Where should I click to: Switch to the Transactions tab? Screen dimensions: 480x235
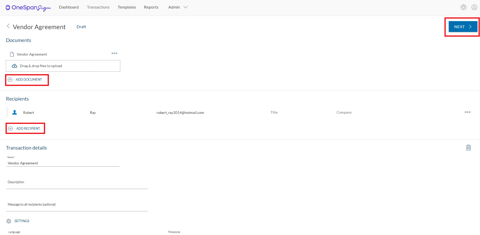pos(98,7)
